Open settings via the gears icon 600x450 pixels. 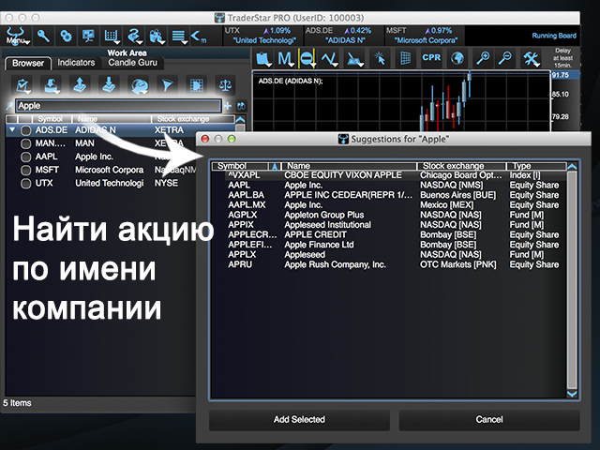point(66,36)
